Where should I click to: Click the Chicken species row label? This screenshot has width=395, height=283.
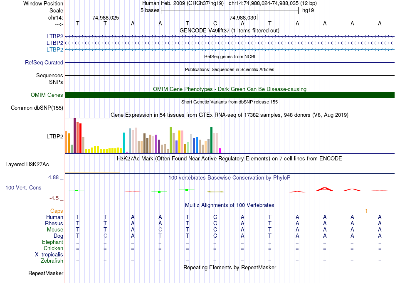tap(53, 248)
